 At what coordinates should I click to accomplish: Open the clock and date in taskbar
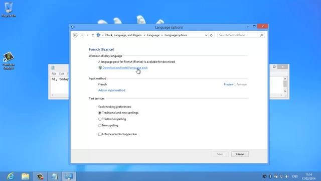pyautogui.click(x=308, y=176)
